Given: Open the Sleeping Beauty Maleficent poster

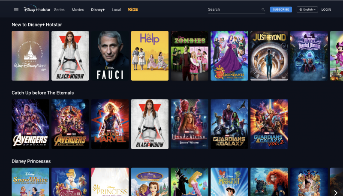Looking at the screenshot, I should [x=190, y=182].
